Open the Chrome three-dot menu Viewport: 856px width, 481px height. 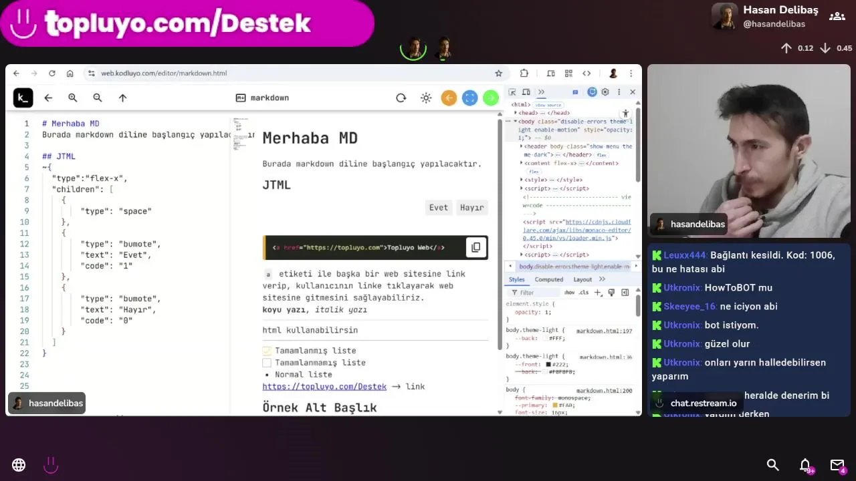click(x=631, y=73)
